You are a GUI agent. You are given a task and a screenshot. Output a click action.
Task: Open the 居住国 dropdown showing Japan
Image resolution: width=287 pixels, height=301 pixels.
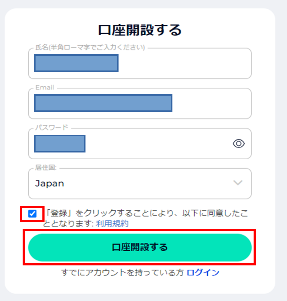(140, 183)
